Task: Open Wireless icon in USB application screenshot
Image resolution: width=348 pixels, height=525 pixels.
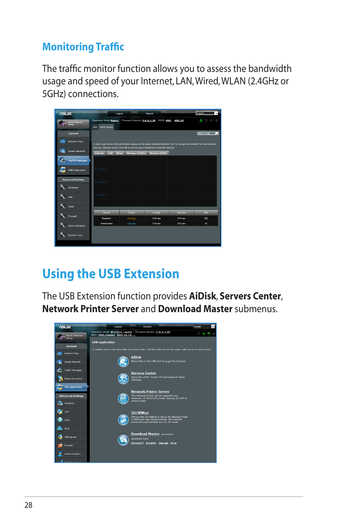Action: pos(60,403)
